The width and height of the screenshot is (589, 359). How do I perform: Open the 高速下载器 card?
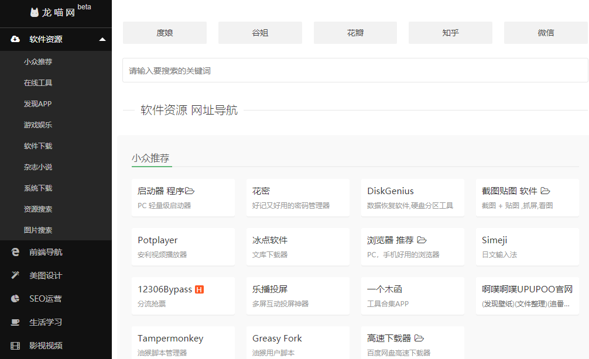(413, 343)
